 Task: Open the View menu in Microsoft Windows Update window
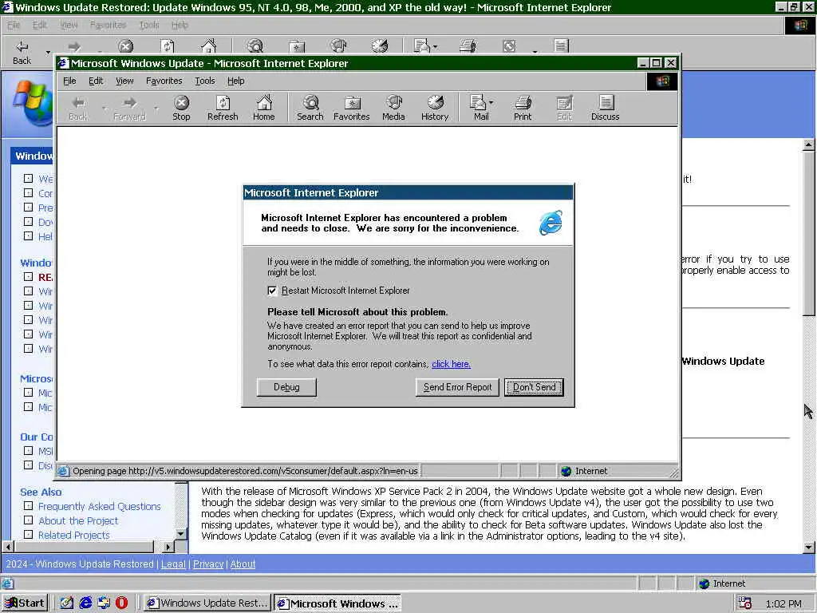[124, 81]
